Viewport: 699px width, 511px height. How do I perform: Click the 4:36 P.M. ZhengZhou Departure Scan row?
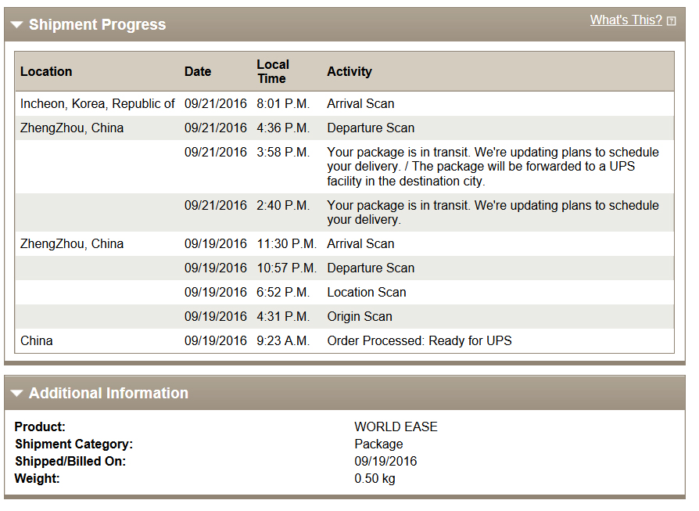(345, 128)
